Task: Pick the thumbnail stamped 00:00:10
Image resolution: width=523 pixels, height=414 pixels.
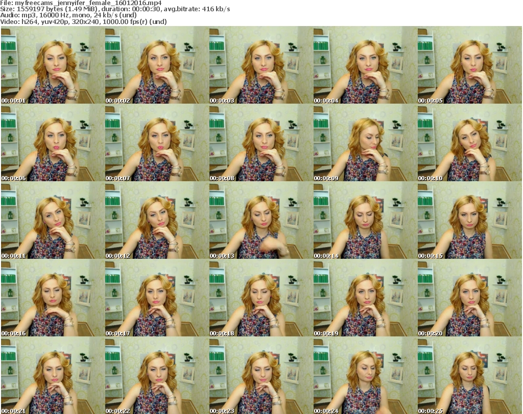Action: [470, 142]
